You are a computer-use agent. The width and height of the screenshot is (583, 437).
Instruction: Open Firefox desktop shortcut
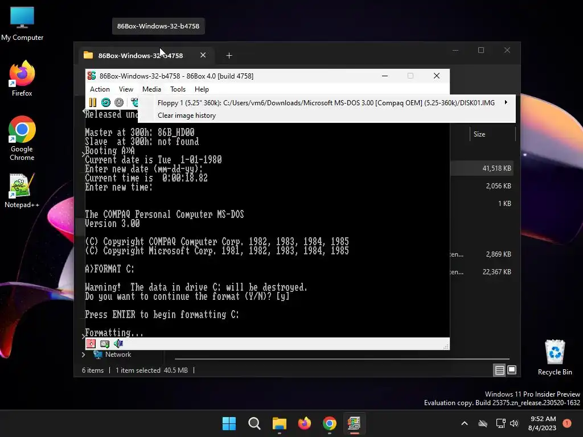(22, 79)
